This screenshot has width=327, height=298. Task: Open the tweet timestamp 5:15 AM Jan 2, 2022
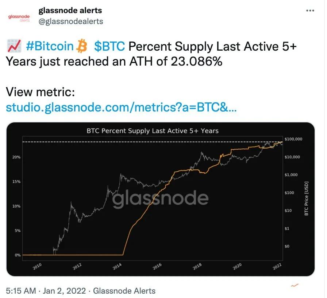coord(46,291)
